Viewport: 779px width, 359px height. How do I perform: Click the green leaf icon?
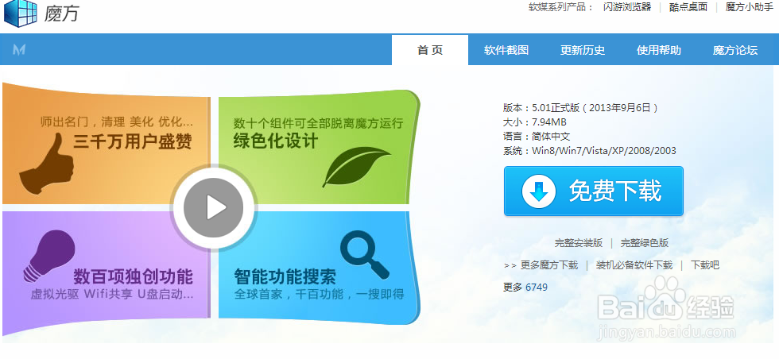pyautogui.click(x=356, y=166)
